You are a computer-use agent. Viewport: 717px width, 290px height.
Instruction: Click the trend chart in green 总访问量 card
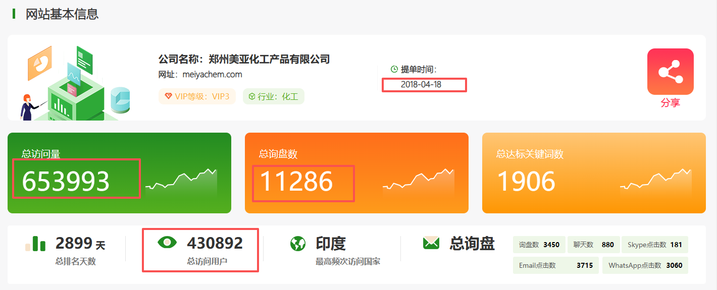pos(181,184)
